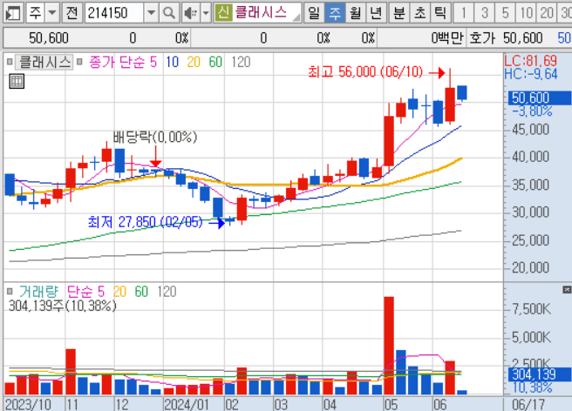Screen dimensions: 572x411
Task: Click the current price tag 50,600 on axis
Action: (x=539, y=98)
